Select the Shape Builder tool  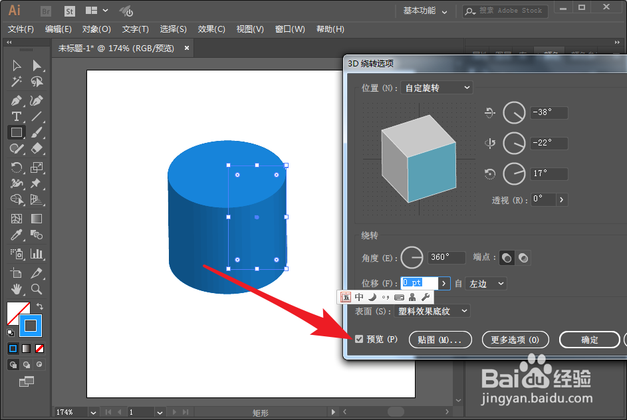(17, 199)
